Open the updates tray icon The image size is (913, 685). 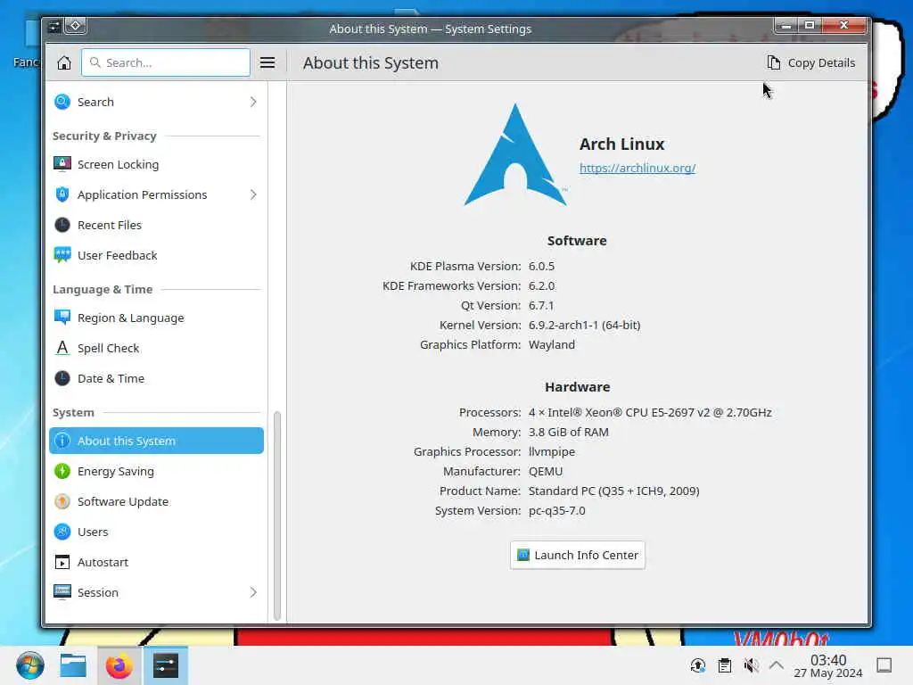pyautogui.click(x=697, y=665)
